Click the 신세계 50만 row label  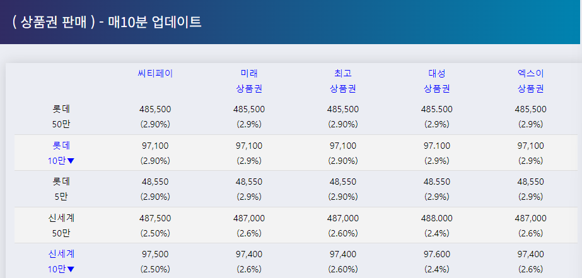61,226
